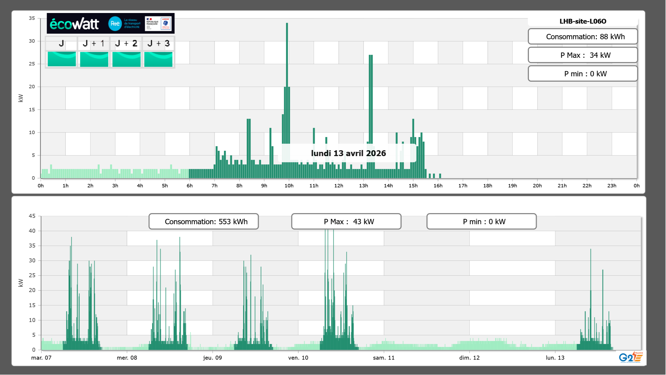Select the J + 3 day header

pyautogui.click(x=158, y=43)
